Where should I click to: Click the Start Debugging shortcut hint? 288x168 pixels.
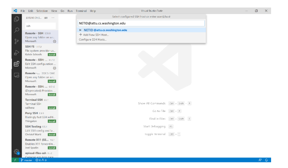tap(158, 126)
